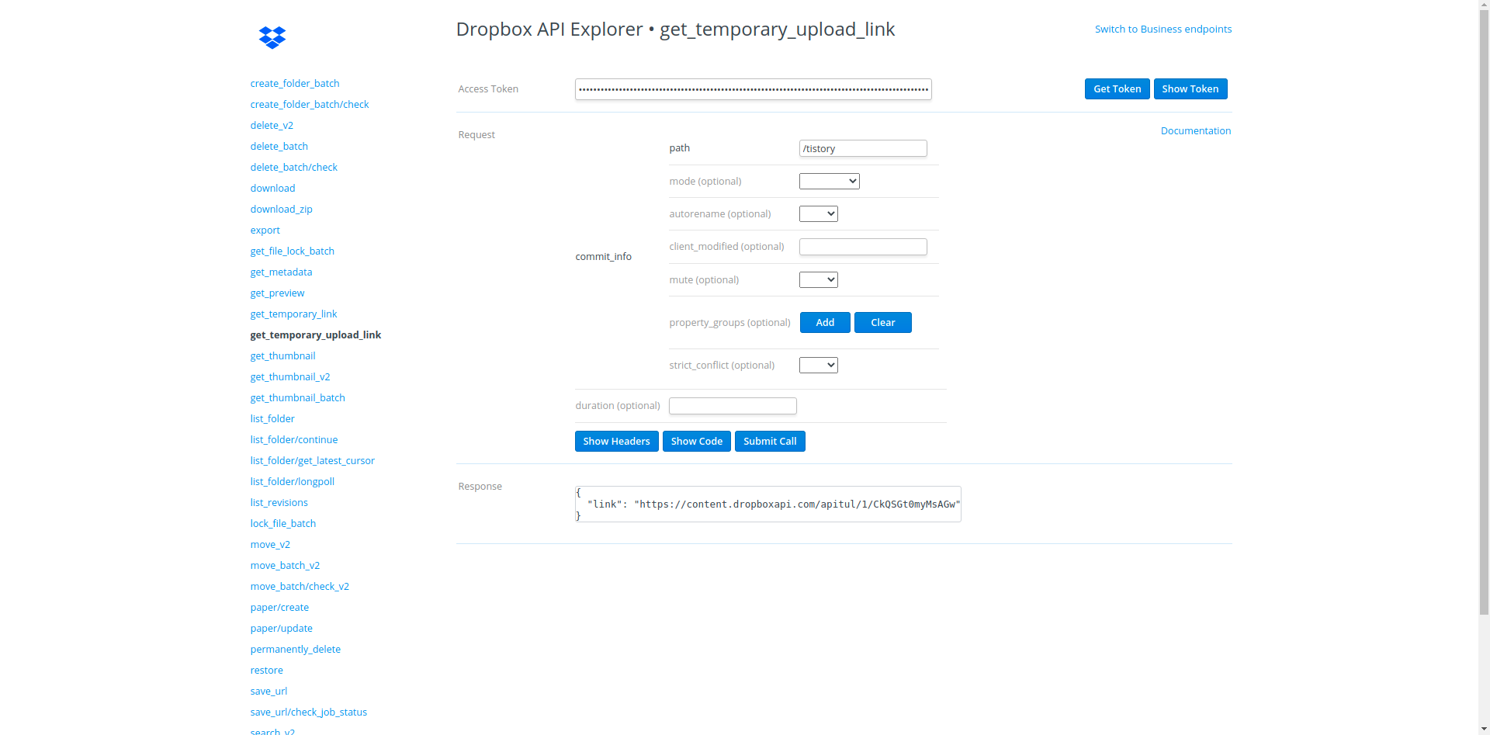
Task: Open the get_preview endpoint
Action: point(277,293)
